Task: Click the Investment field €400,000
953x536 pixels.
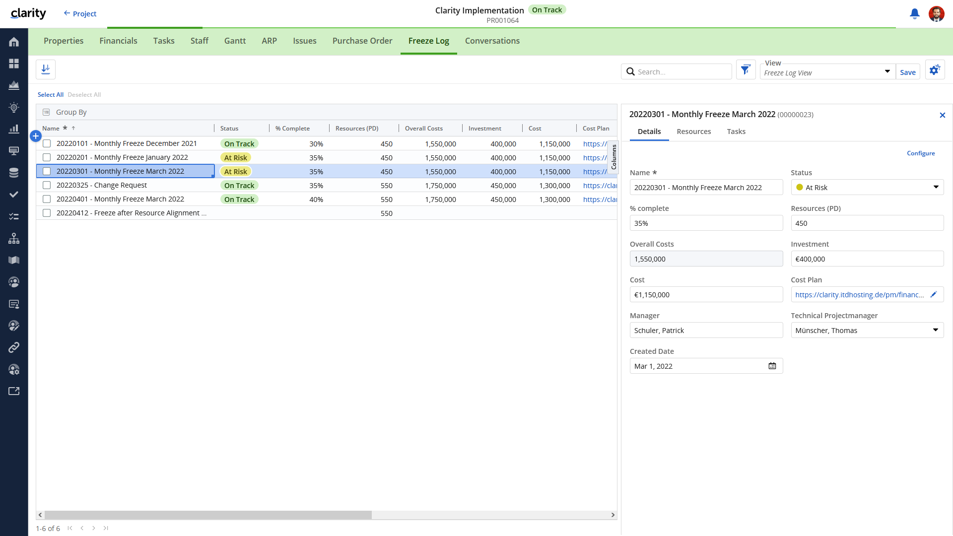Action: point(867,259)
